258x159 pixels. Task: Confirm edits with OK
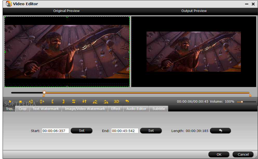(x=219, y=154)
